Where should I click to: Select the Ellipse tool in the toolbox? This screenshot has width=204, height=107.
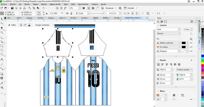point(2,50)
